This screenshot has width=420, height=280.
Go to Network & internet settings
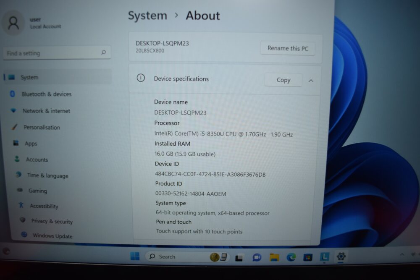coord(46,111)
